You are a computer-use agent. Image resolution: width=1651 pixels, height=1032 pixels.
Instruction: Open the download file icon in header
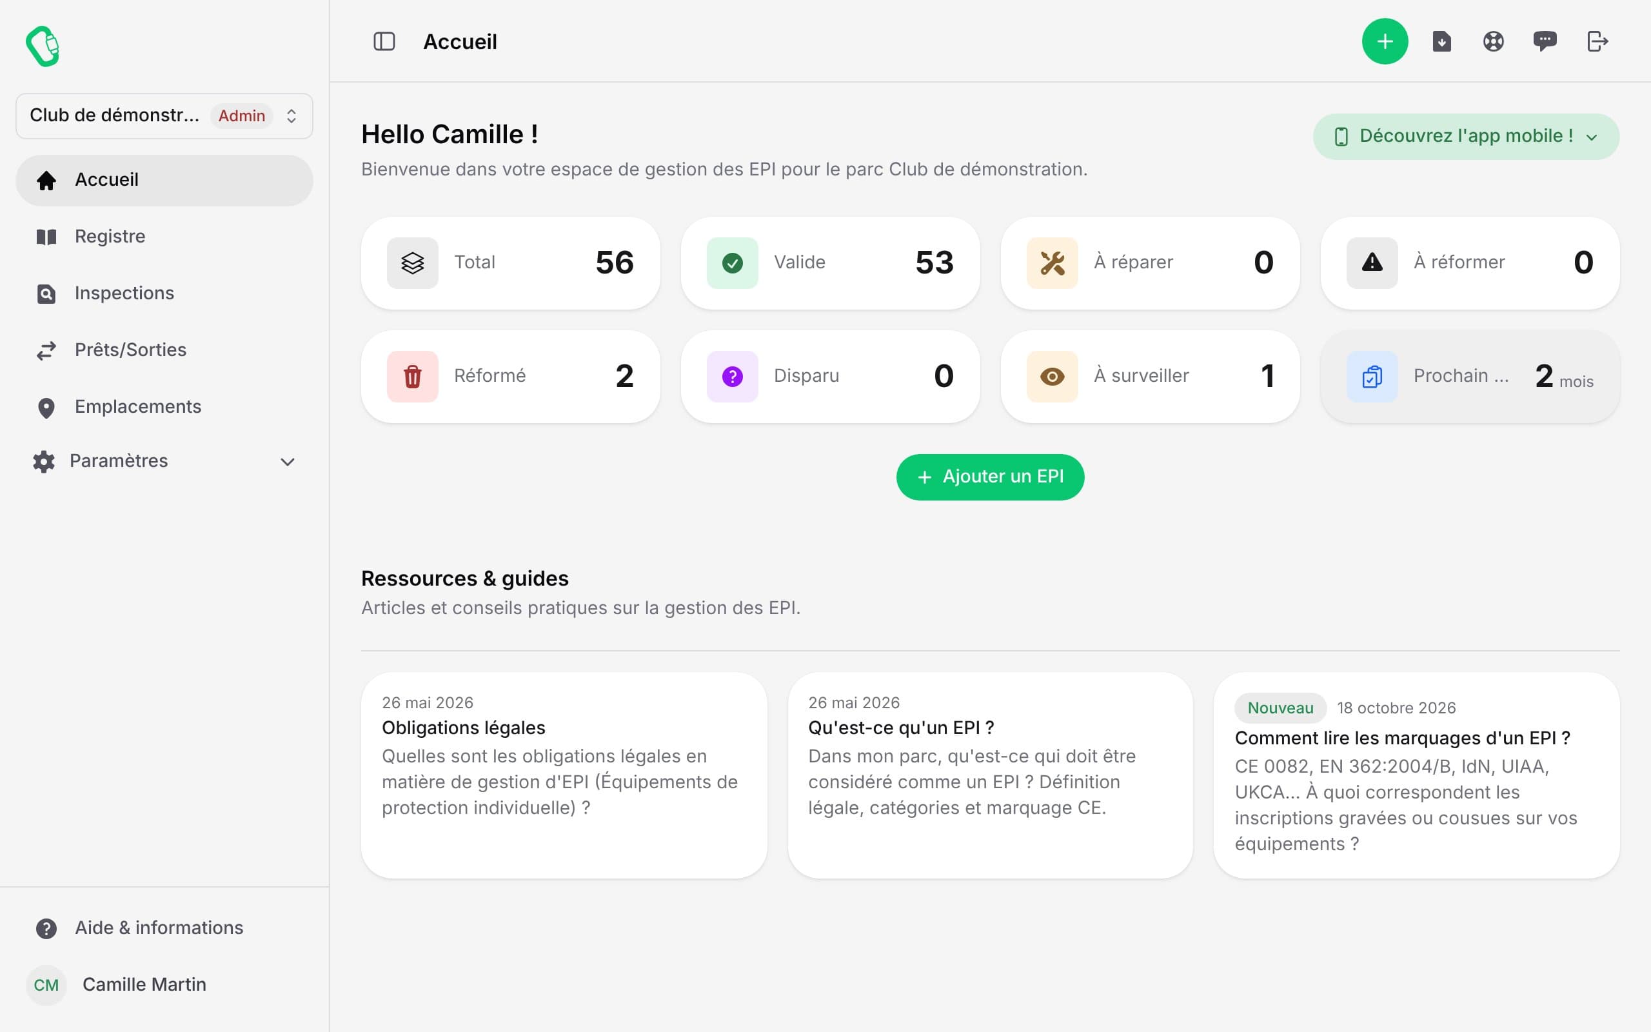pos(1441,42)
